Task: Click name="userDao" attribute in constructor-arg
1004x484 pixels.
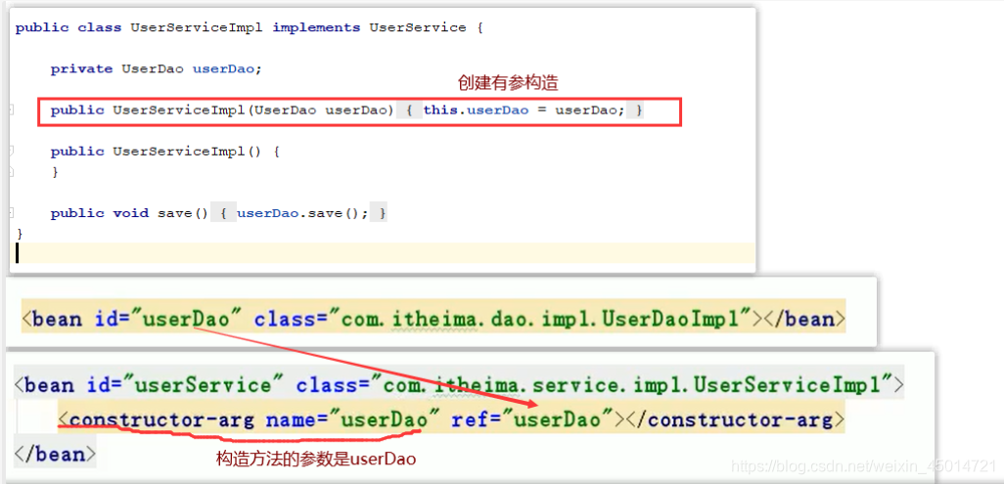Action: [x=353, y=420]
